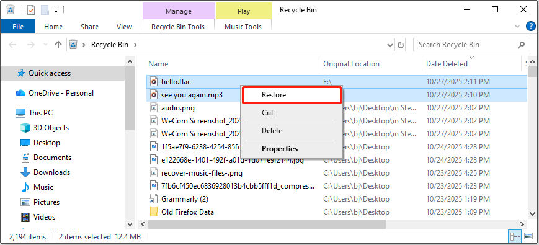Open the Customize Quick Access Toolbar dropdown

56,11
